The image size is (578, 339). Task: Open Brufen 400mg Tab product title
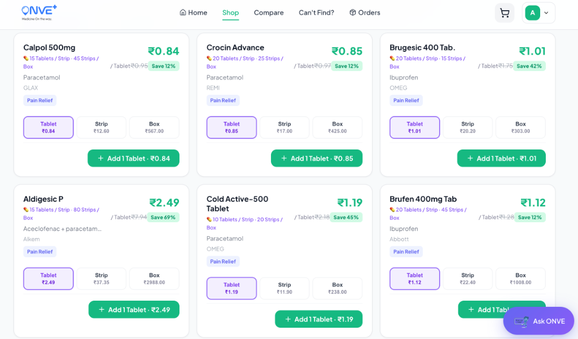tap(423, 199)
